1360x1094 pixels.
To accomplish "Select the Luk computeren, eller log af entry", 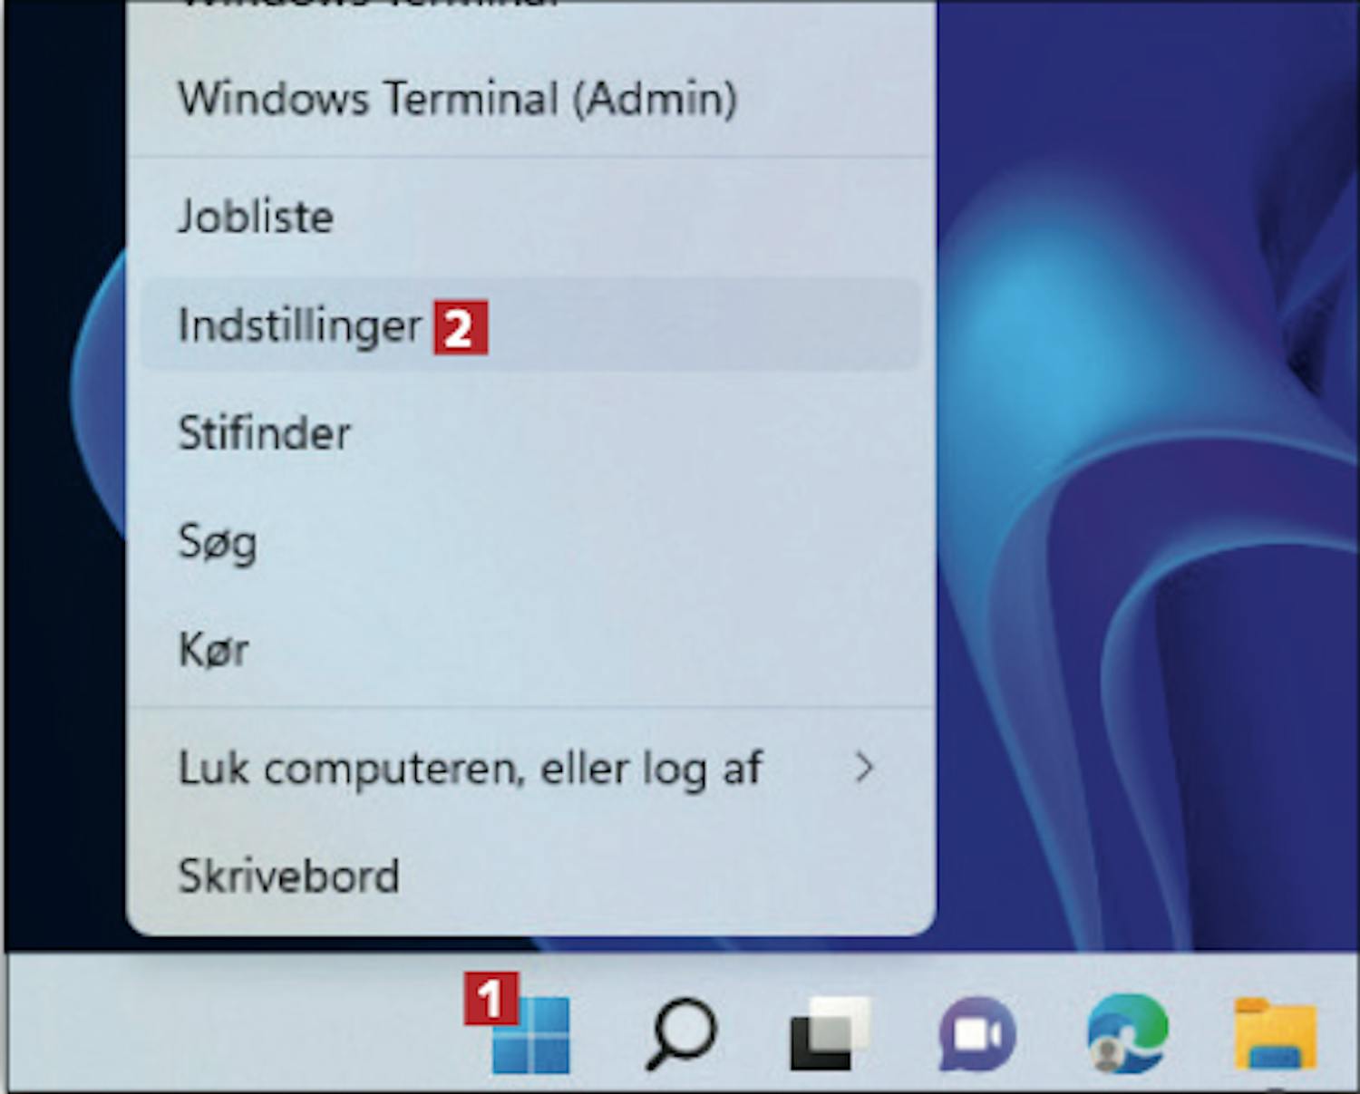I will [531, 769].
